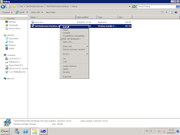
Task: Select Network in the navigation pane
Action: point(10,79)
